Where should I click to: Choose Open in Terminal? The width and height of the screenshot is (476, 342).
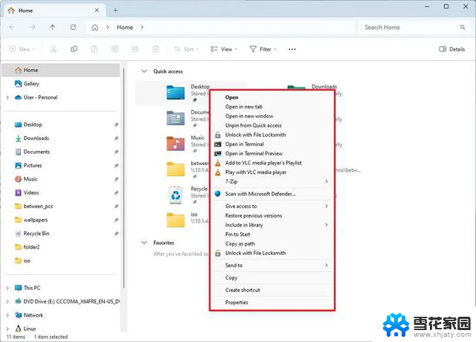(x=272, y=144)
